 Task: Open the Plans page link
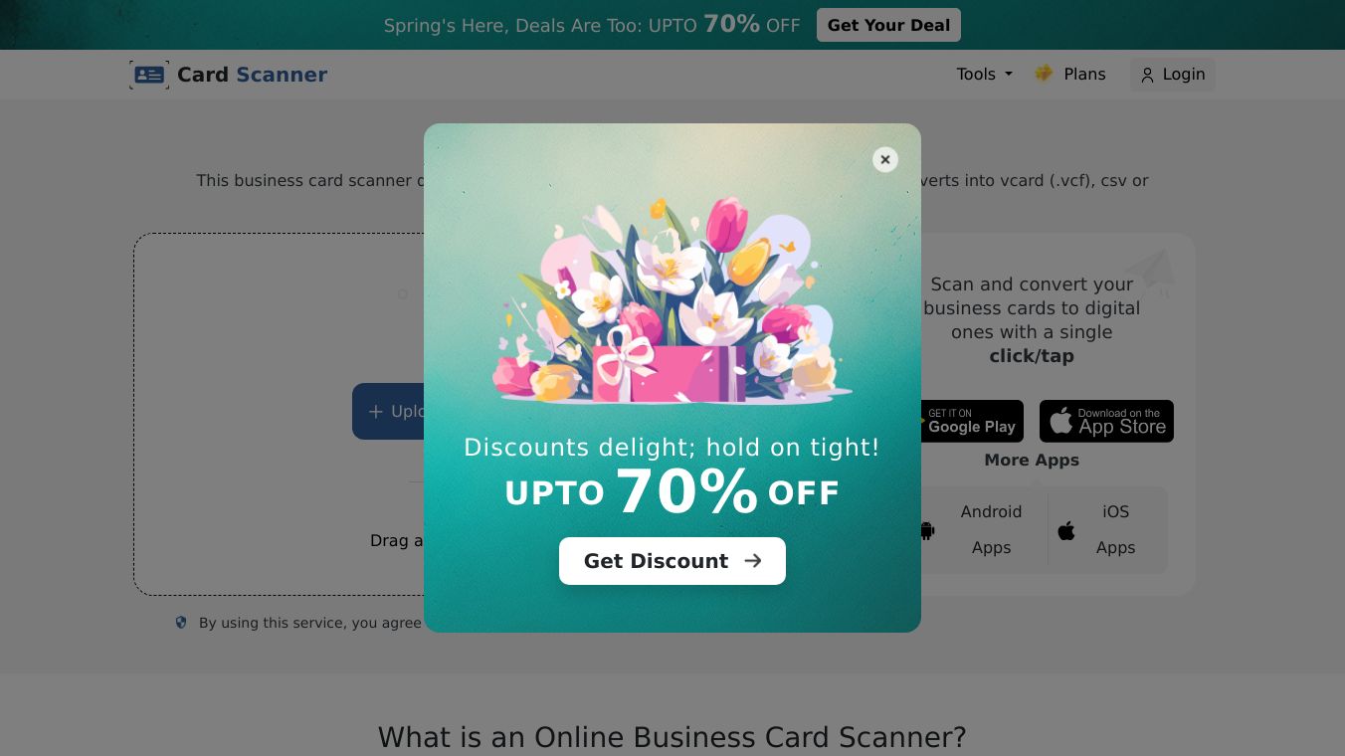click(1070, 75)
